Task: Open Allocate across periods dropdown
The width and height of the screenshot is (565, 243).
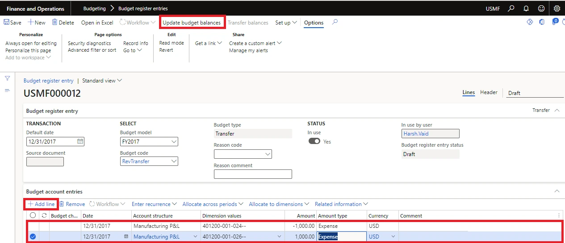Action: 213,204
